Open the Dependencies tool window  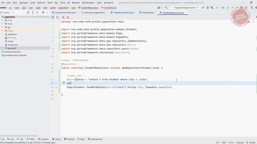click(95, 139)
